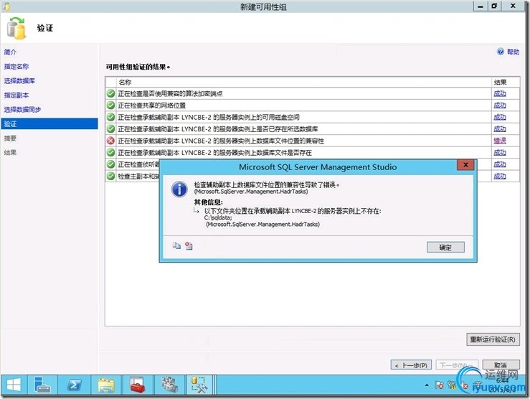Go to the 选择数据库 wizard step
The width and height of the screenshot is (530, 399).
click(x=19, y=81)
